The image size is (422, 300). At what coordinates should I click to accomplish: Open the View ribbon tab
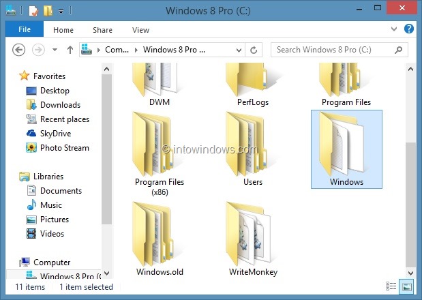pos(140,30)
